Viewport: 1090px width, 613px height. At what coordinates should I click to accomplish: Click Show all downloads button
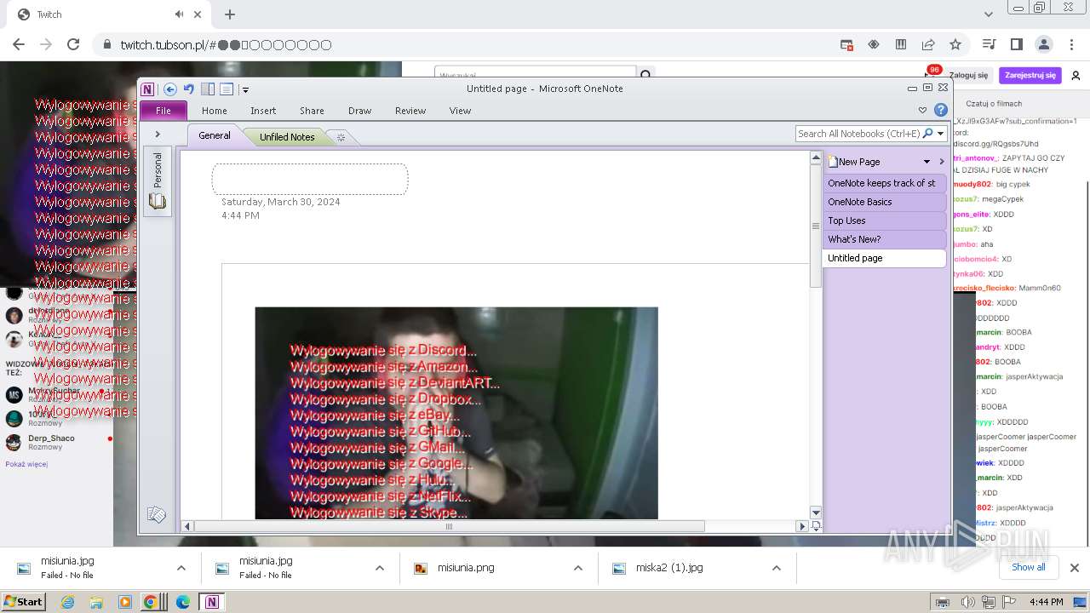(1028, 567)
